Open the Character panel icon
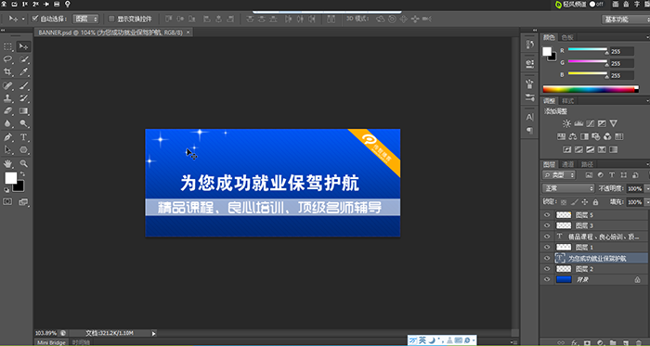The image size is (650, 346). (530, 117)
